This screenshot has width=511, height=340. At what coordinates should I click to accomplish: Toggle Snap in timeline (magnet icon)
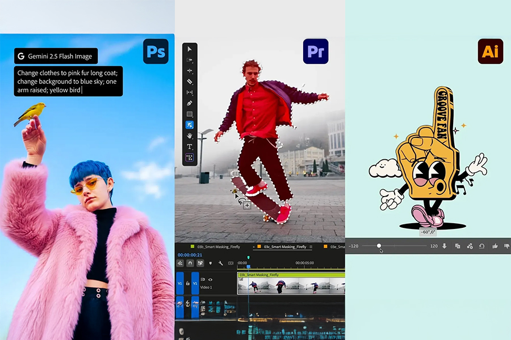point(190,263)
